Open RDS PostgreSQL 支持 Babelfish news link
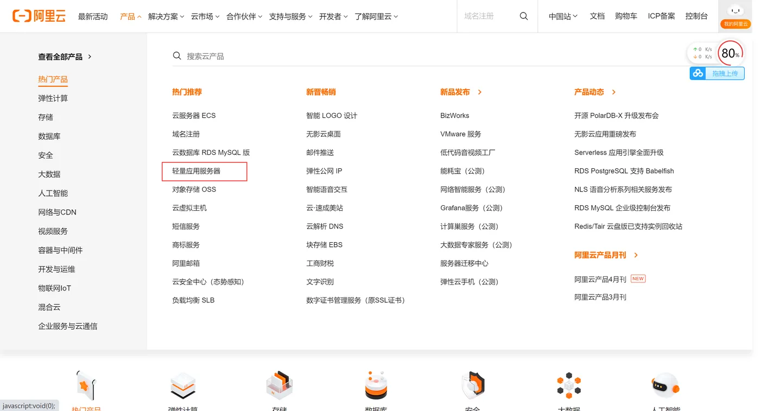Screen dimensions: 760x411 (x=624, y=171)
